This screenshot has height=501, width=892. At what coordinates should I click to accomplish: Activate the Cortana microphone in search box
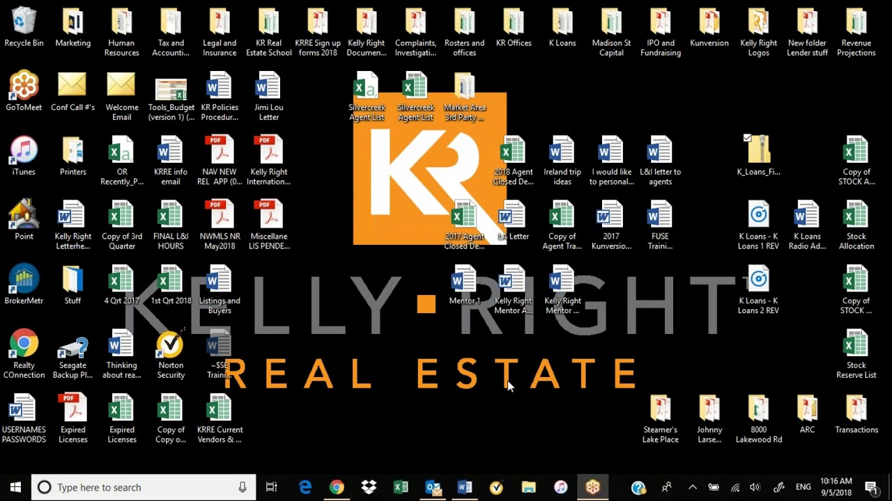[243, 487]
